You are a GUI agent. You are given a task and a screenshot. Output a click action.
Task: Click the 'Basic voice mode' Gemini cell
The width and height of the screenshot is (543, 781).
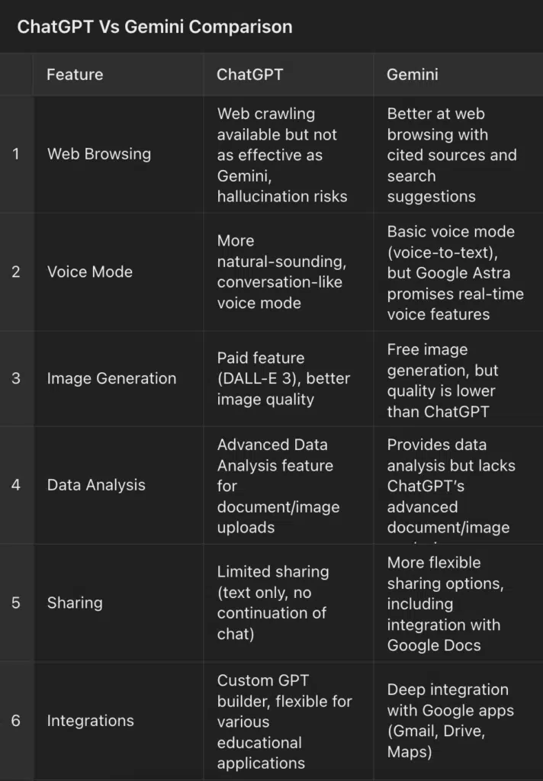455,272
